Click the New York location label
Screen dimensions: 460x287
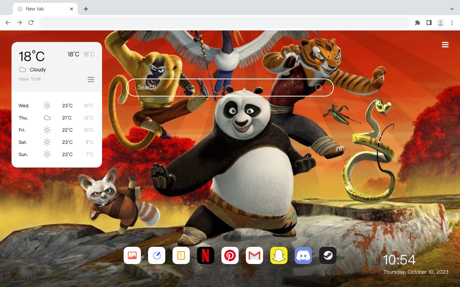click(x=30, y=79)
